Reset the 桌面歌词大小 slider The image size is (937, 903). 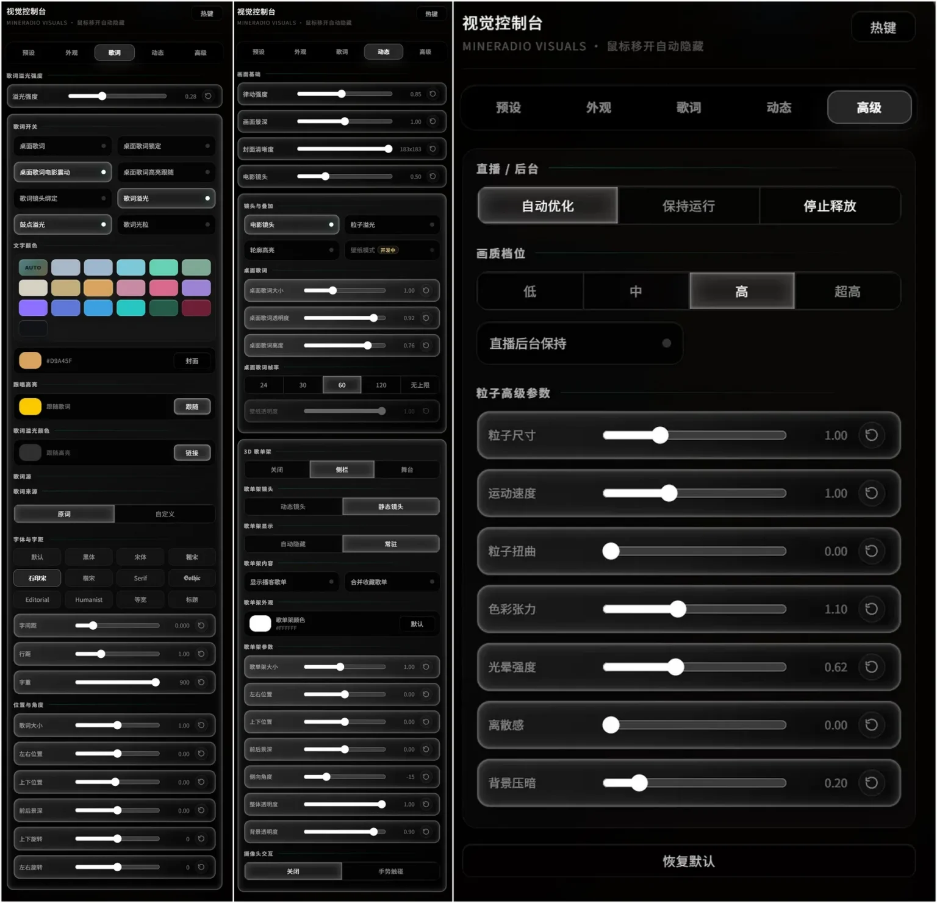pos(426,290)
